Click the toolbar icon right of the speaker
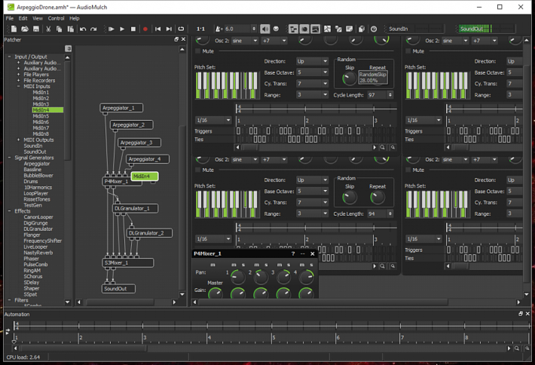535x365 pixels. click(x=276, y=29)
